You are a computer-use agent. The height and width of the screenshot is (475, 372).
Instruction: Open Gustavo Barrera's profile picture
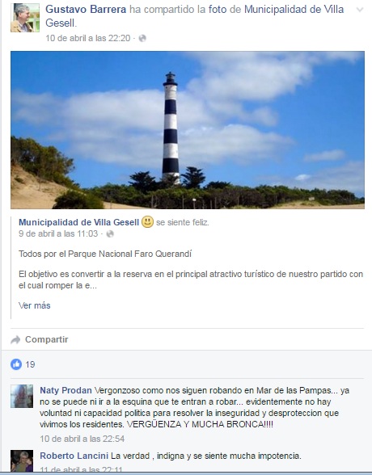[x=25, y=18]
